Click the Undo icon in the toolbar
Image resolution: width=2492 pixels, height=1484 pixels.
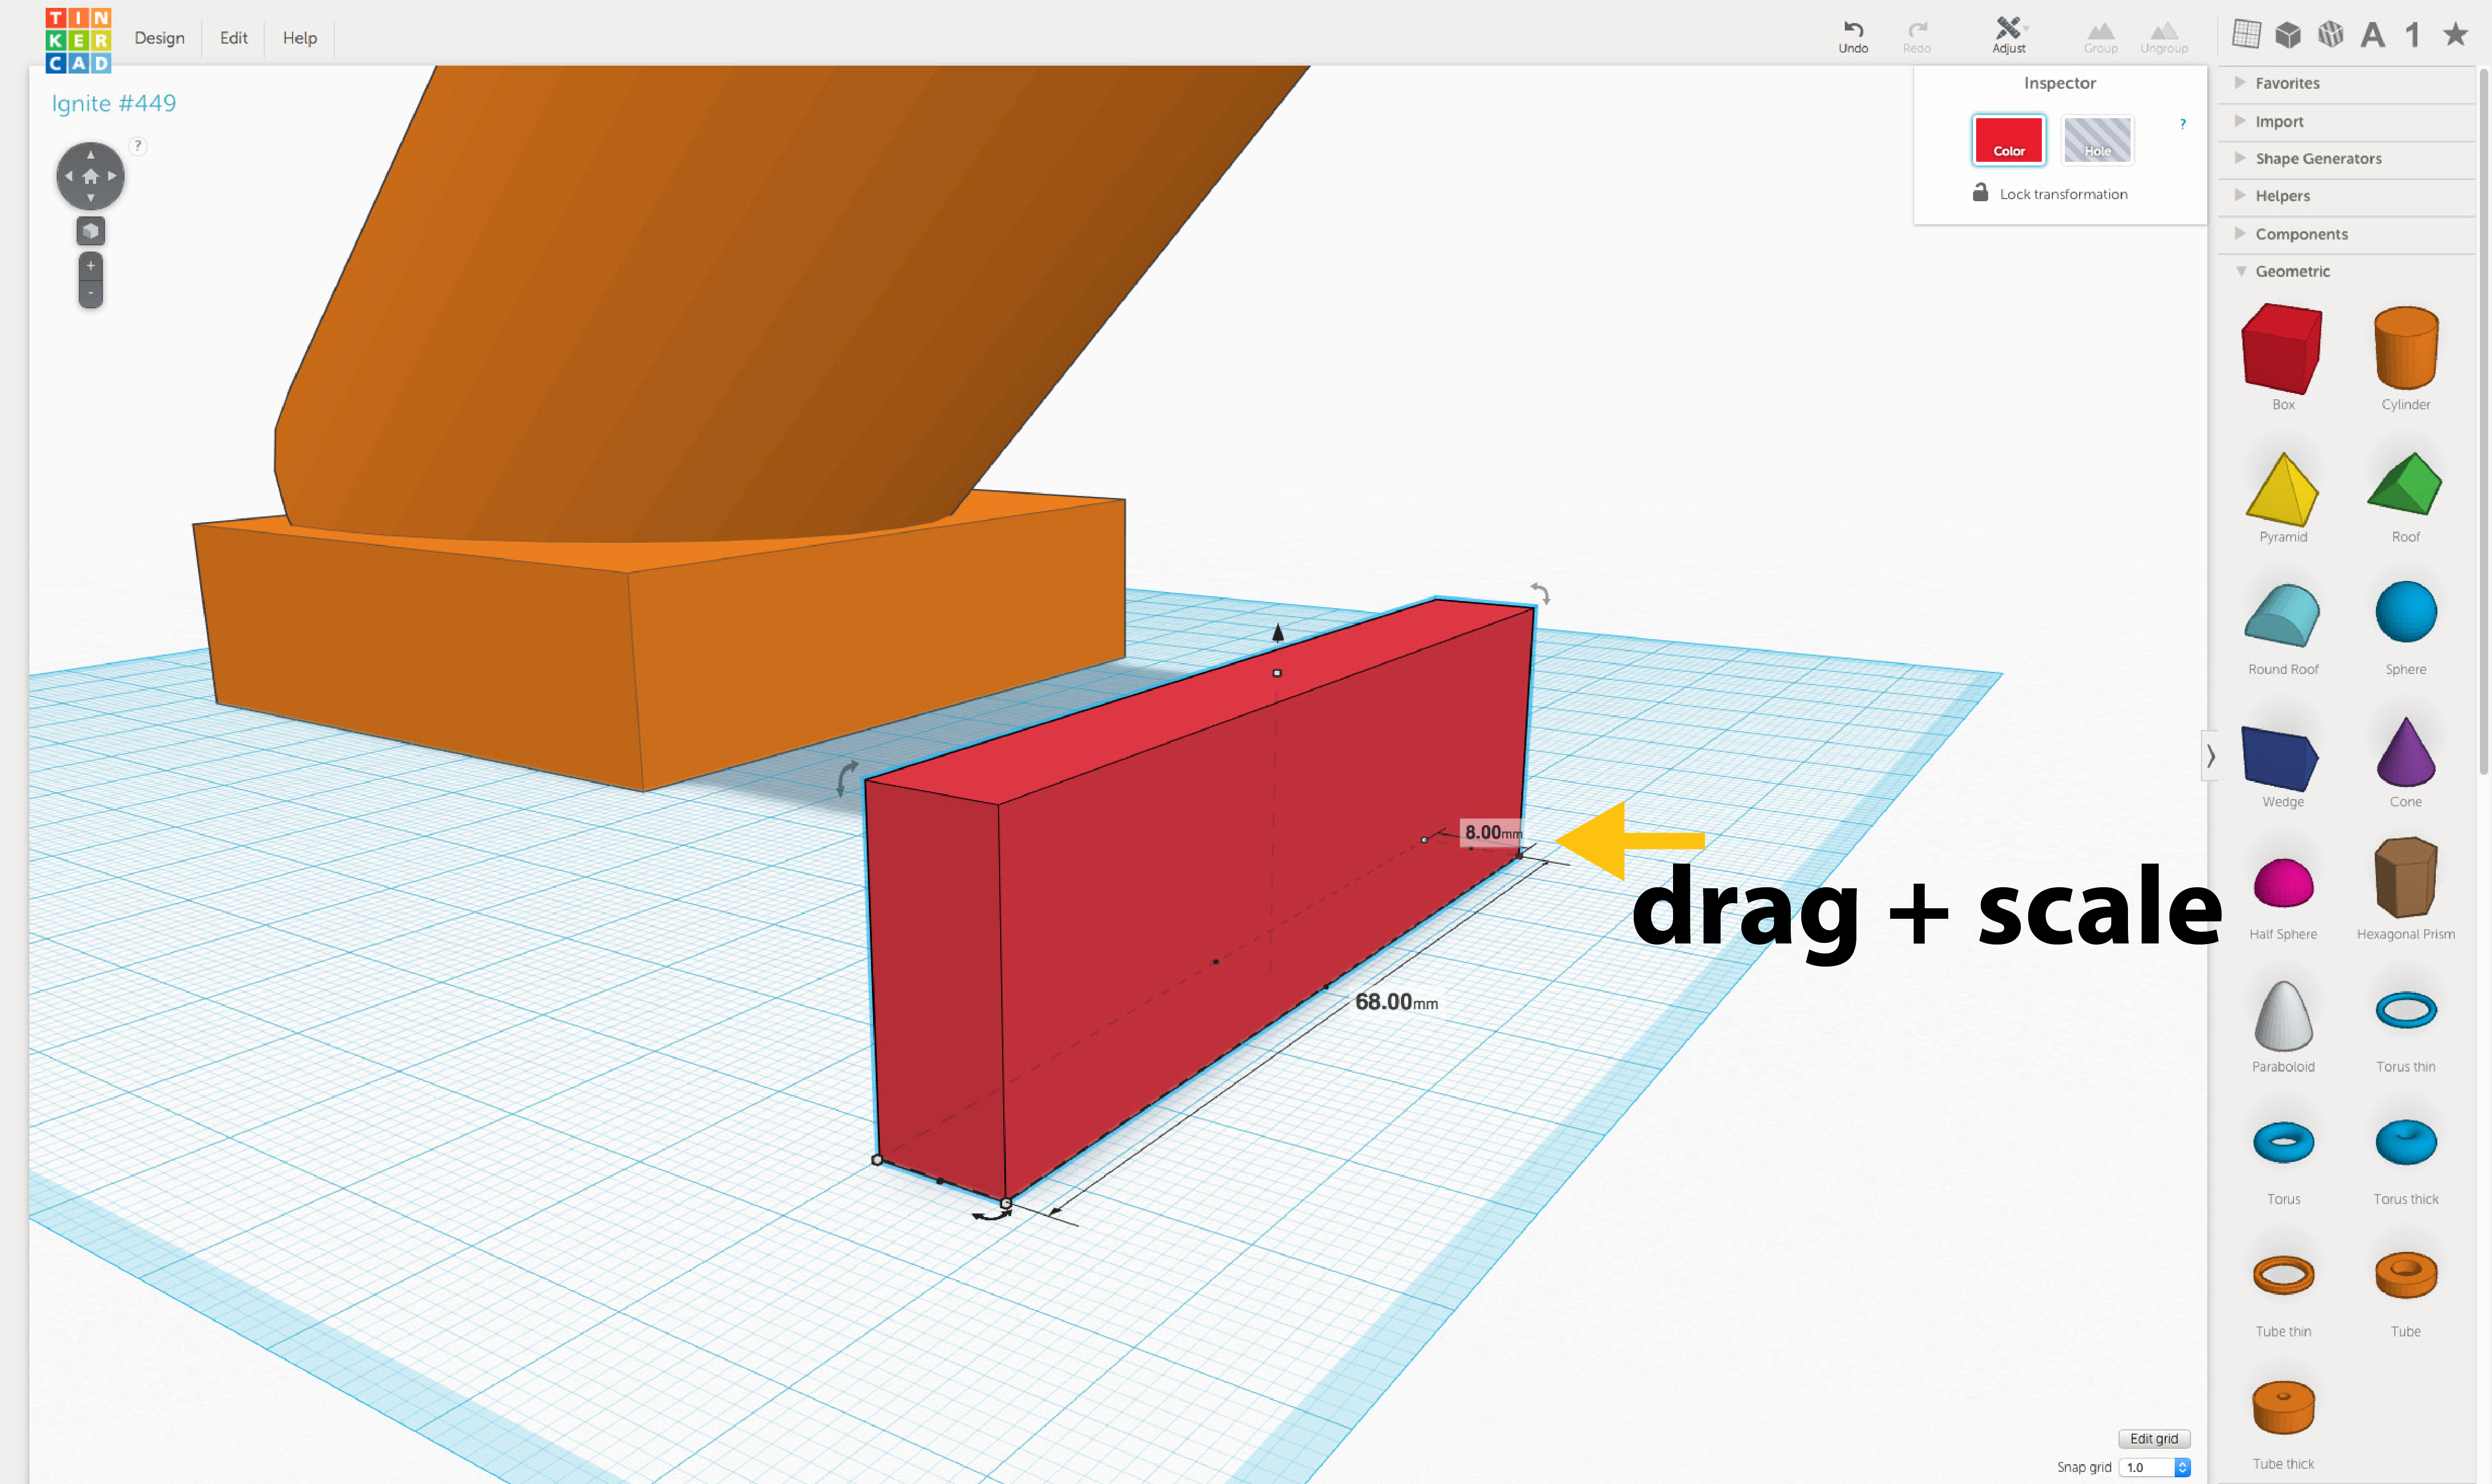point(1853,30)
